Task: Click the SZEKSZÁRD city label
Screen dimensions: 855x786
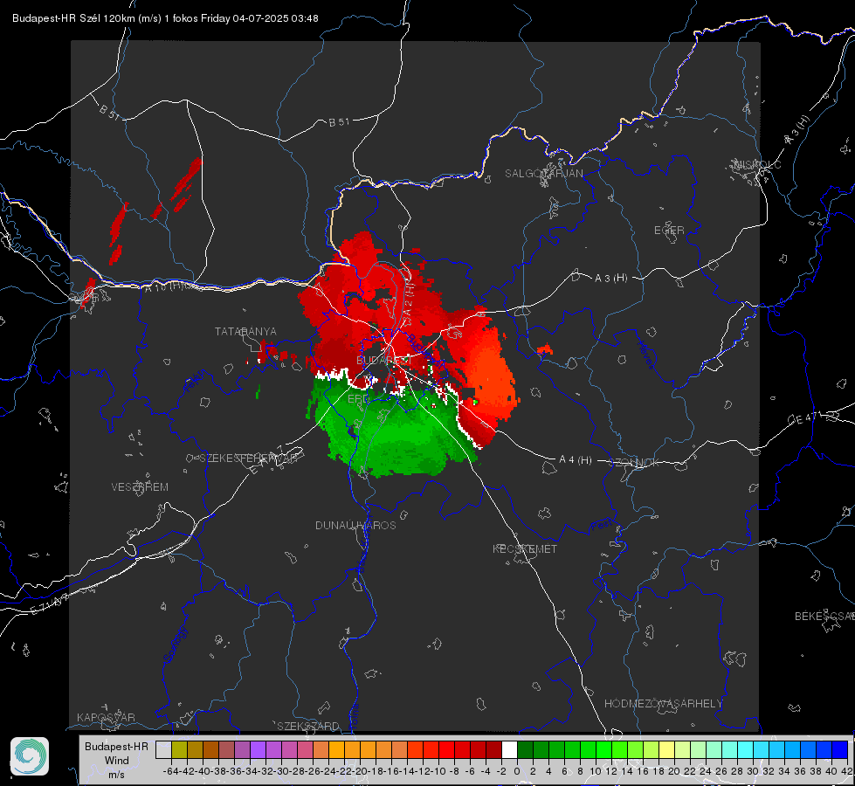Action: (x=308, y=726)
